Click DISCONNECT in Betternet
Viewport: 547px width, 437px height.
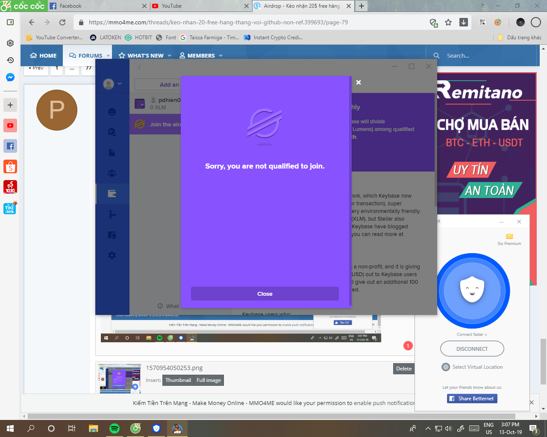coord(472,349)
